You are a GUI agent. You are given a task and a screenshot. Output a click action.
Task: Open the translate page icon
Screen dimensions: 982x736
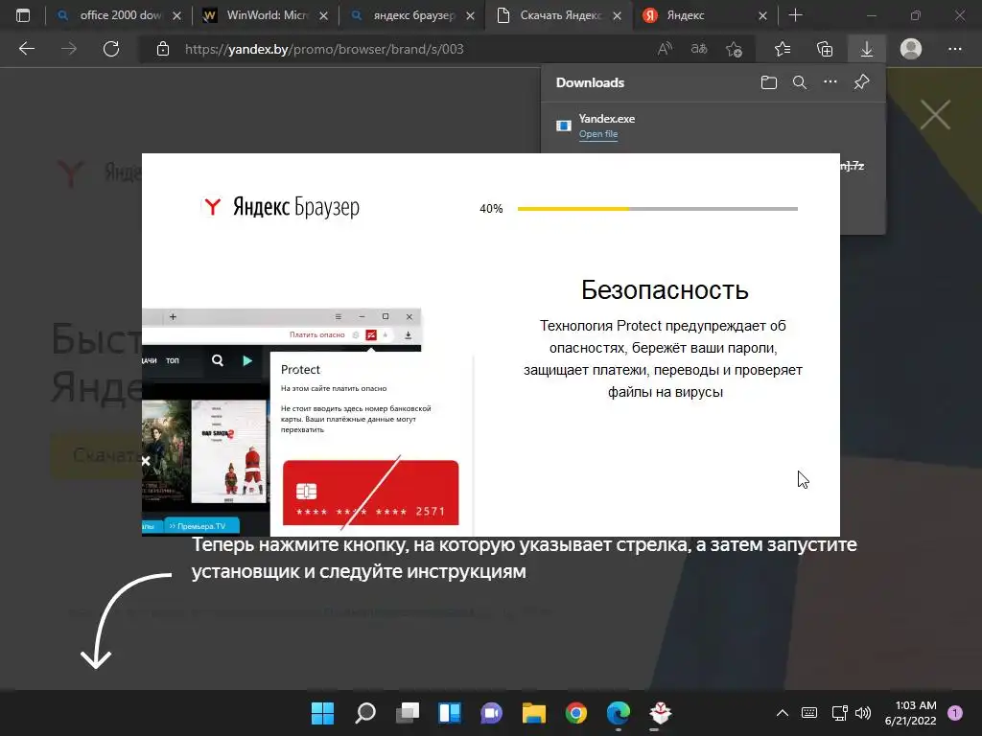pos(699,49)
